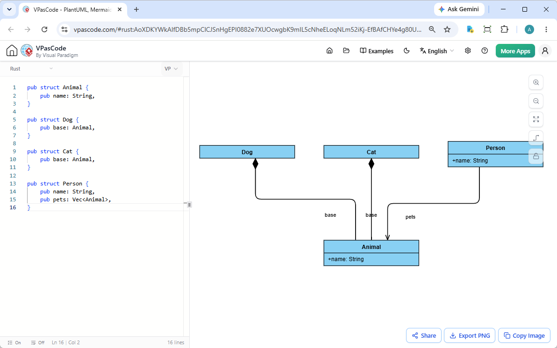557x348 pixels.
Task: Fit diagram to screen icon
Action: [536, 119]
